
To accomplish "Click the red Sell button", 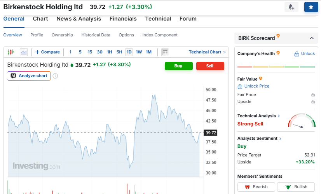I will 210,66.
